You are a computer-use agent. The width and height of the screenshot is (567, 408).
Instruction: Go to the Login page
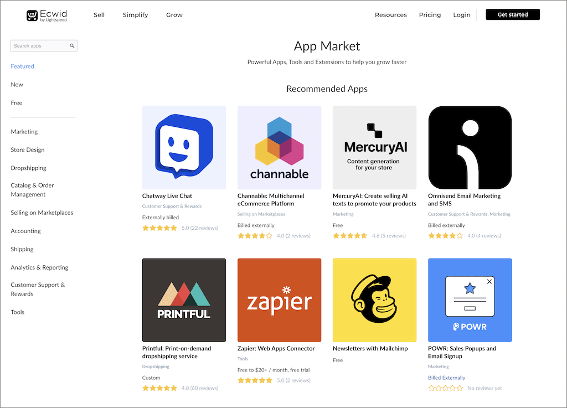[x=461, y=15]
